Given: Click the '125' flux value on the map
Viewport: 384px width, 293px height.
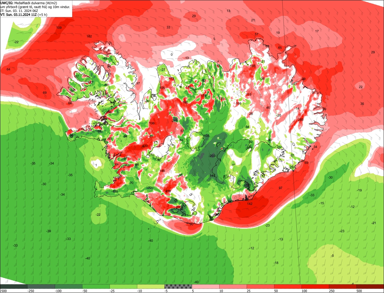Looking at the screenshot, I should pos(221,99).
